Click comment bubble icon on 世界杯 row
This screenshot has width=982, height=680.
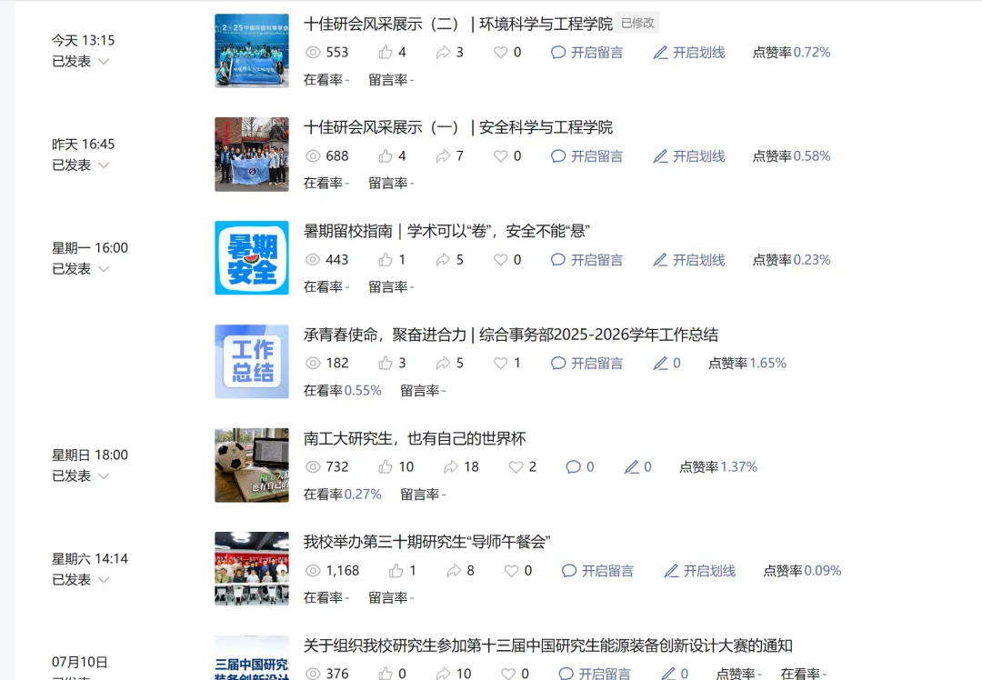573,467
